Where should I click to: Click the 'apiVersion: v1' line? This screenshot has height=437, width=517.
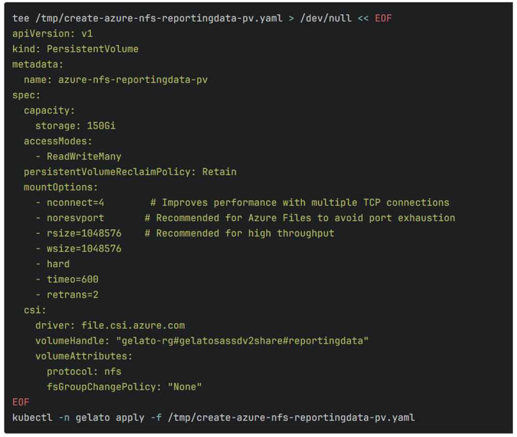pyautogui.click(x=52, y=34)
